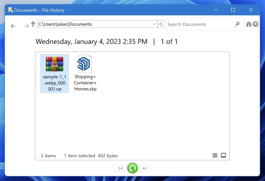This screenshot has width=265, height=181.
Task: Switch file view to Details list layout
Action: (x=215, y=155)
